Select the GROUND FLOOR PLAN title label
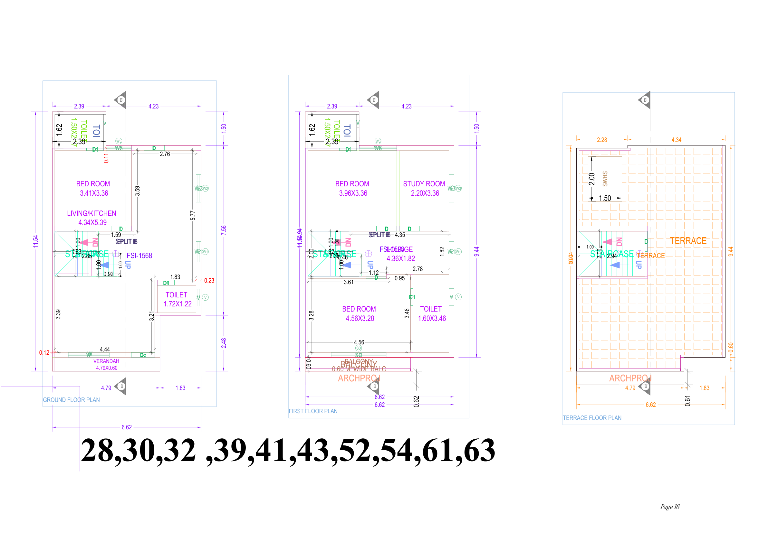The height and width of the screenshot is (542, 768). tap(71, 400)
